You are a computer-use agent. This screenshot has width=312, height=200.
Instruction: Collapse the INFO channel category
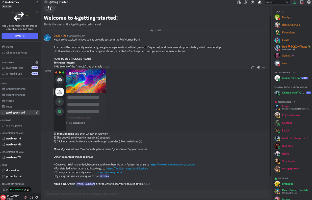click(4, 83)
